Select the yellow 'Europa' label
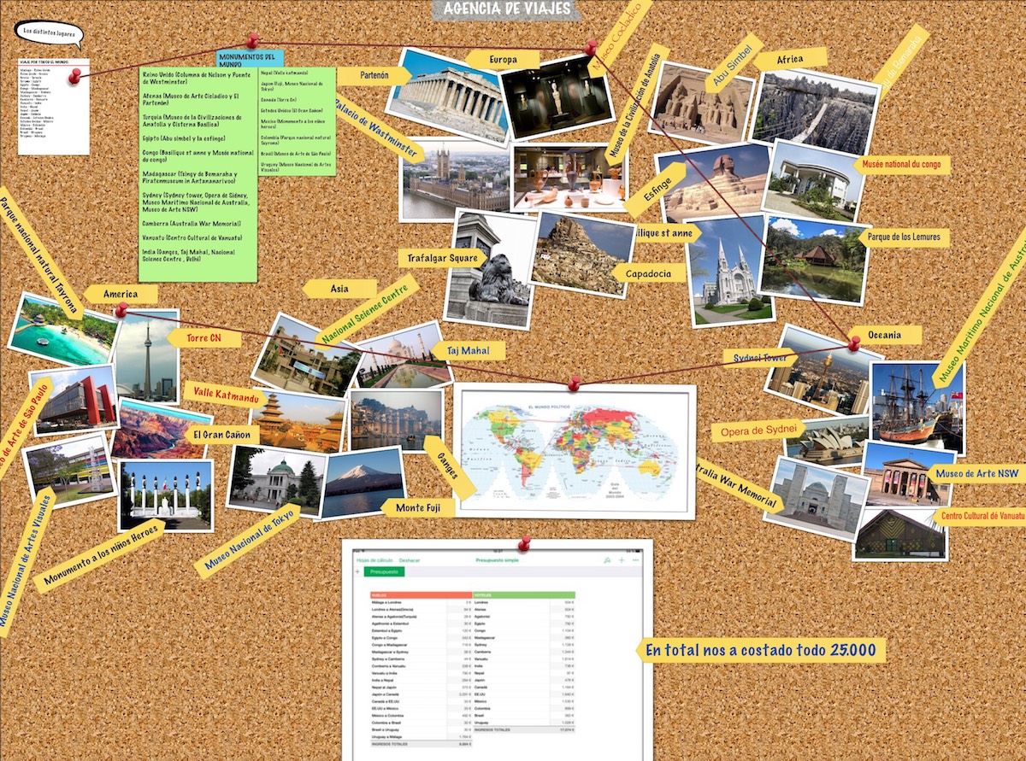1026x761 pixels. click(x=502, y=60)
